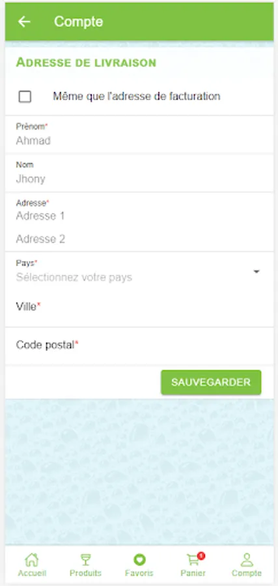This screenshot has width=278, height=586.
Task: Tap the red cart badge counter
Action: tap(201, 556)
